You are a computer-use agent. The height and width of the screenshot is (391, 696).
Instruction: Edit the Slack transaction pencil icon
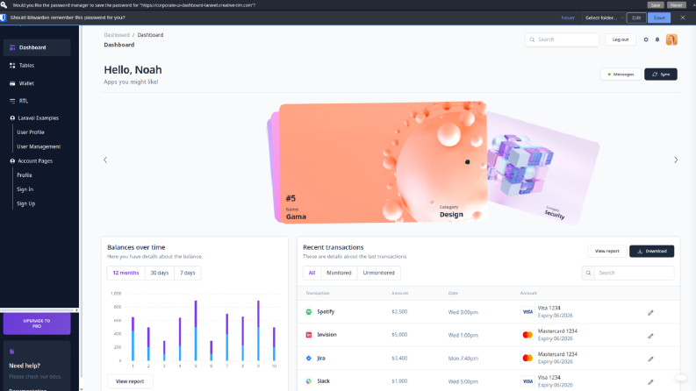(650, 381)
